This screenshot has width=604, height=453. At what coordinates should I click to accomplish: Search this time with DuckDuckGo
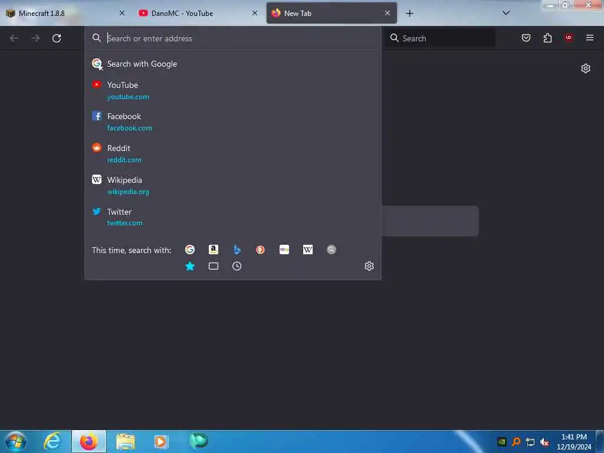tap(260, 250)
